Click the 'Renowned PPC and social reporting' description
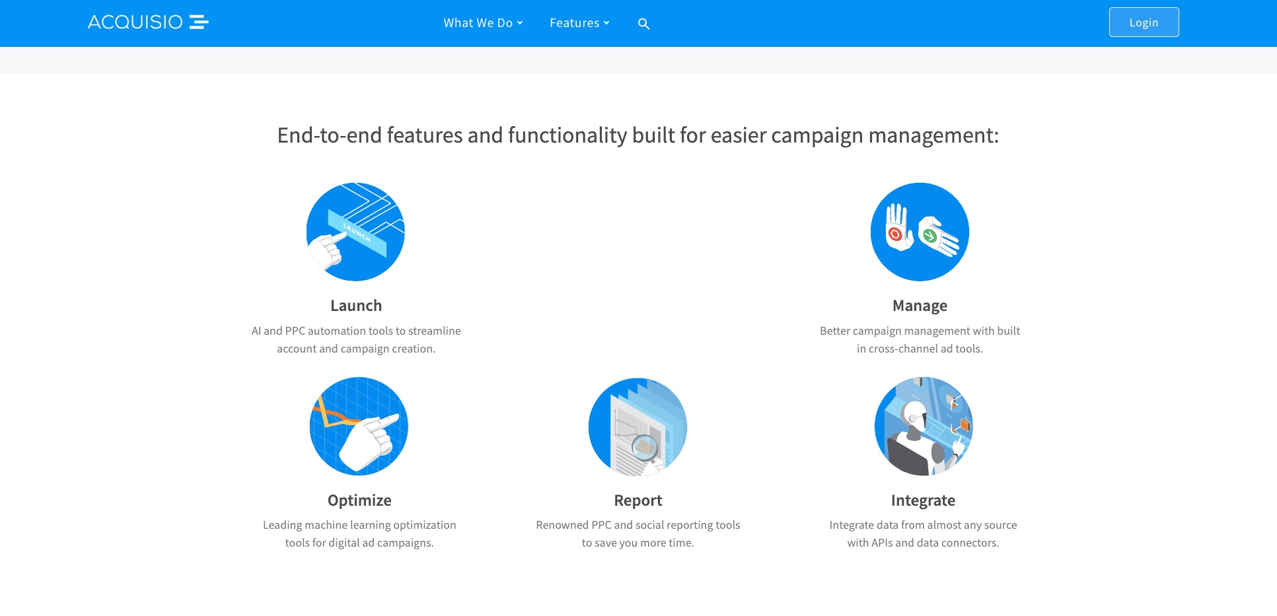The image size is (1277, 616). click(x=638, y=533)
